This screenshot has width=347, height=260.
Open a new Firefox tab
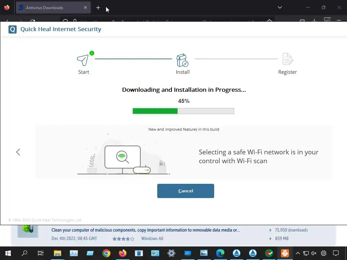pos(98,8)
